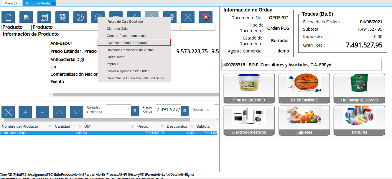Click the calculator icon beside Cantidad Ordenada

[135, 111]
